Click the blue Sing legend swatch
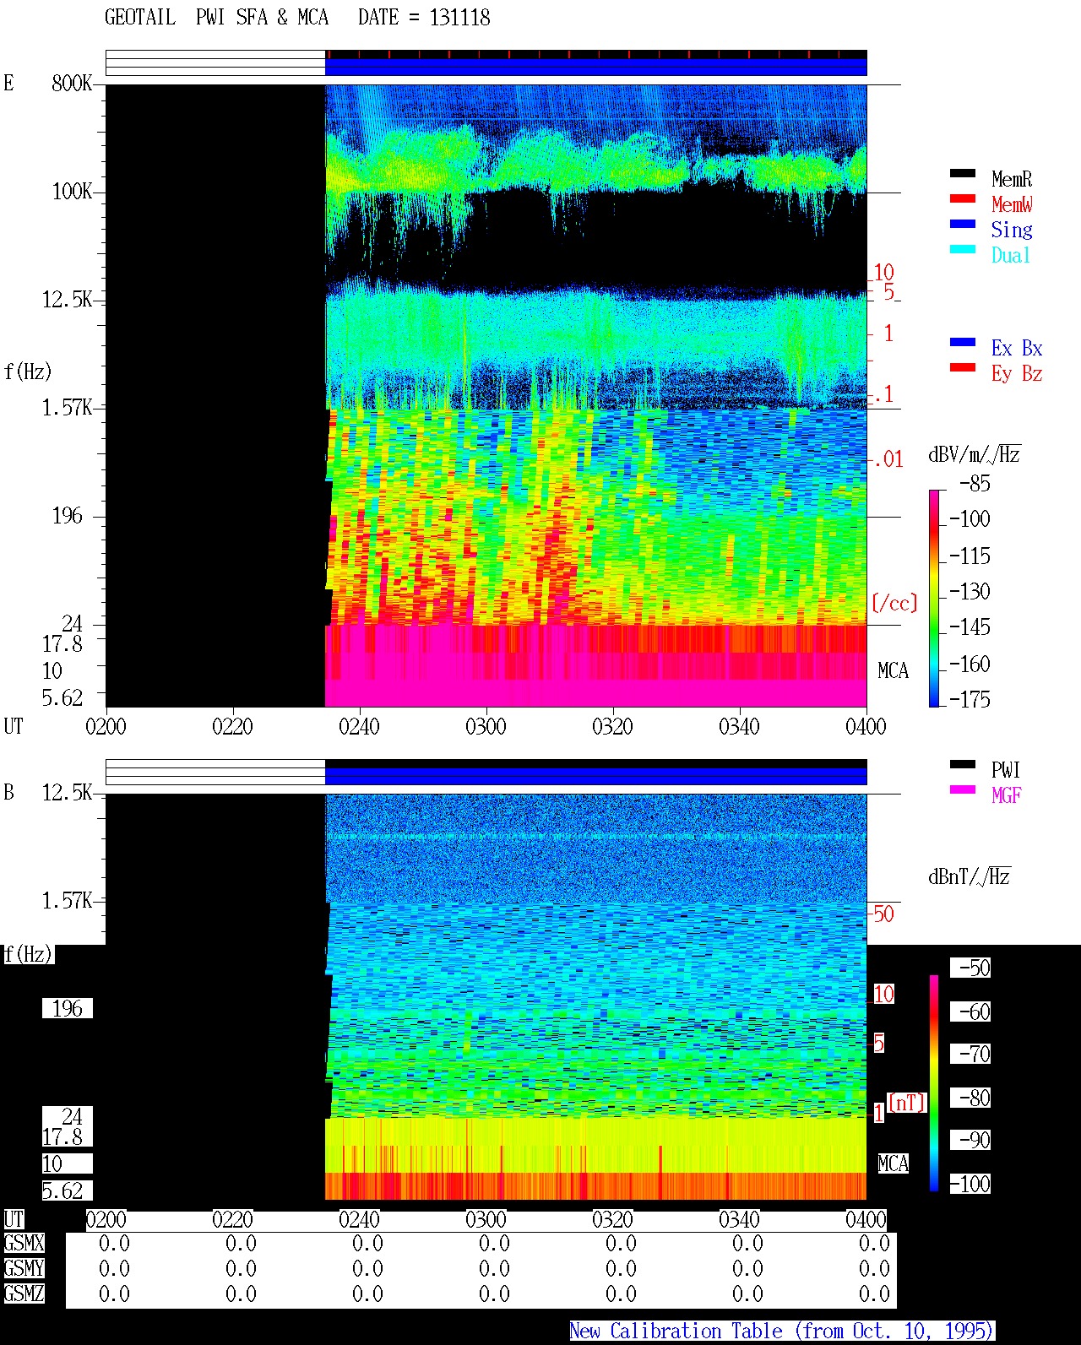Screen dimensions: 1081x1345 pos(963,224)
